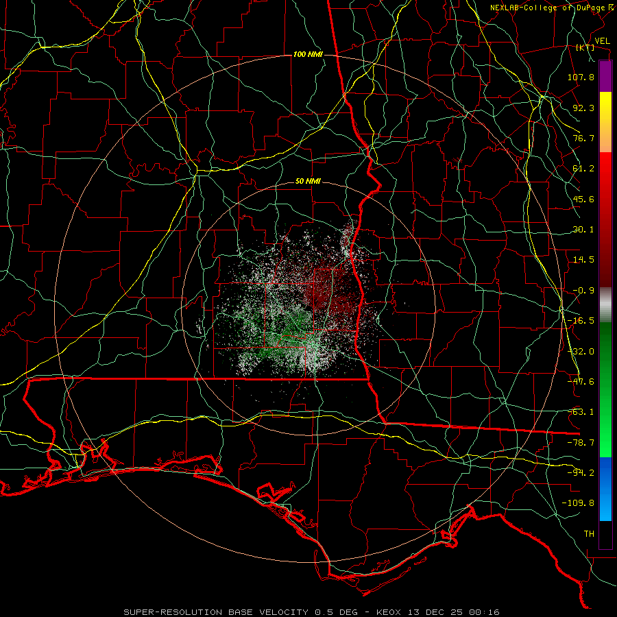Screen dimensions: 617x617
Task: Click the green inbound segment of color bar
Action: 605,389
